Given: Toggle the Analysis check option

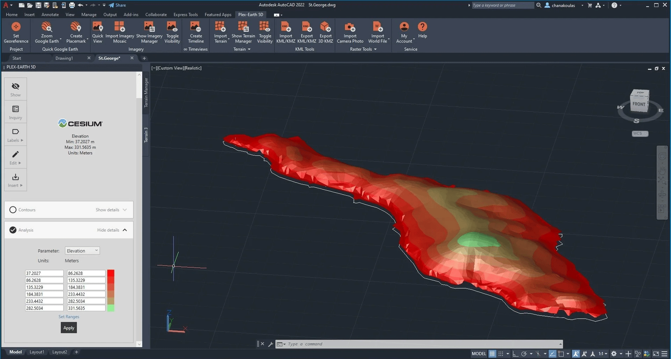Looking at the screenshot, I should [13, 230].
